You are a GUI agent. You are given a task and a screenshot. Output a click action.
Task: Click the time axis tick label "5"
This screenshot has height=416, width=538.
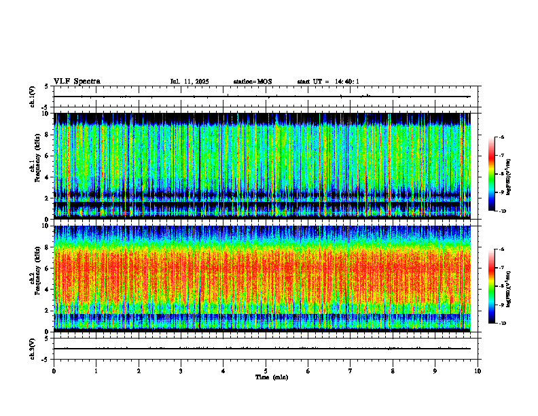(x=266, y=371)
